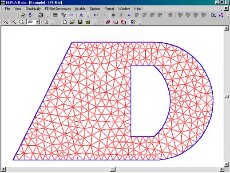Expand file toolbar options arrow after green folder

[x=95, y=24]
